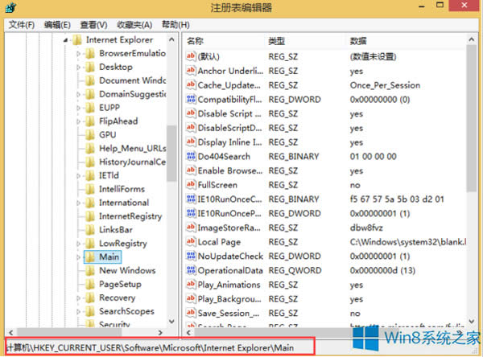Screen dimensions: 483x357
Task: Select the Save_Session value name
Action: tap(229, 314)
